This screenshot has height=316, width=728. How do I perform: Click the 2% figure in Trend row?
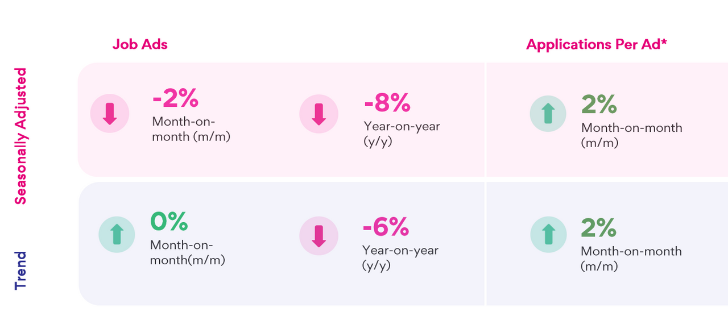point(598,228)
